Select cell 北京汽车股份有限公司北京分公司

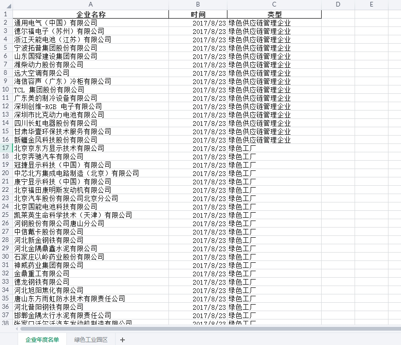[x=91, y=198]
